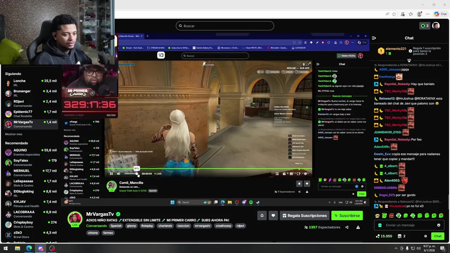
Task: Open the Windows Start menu
Action: point(6,248)
